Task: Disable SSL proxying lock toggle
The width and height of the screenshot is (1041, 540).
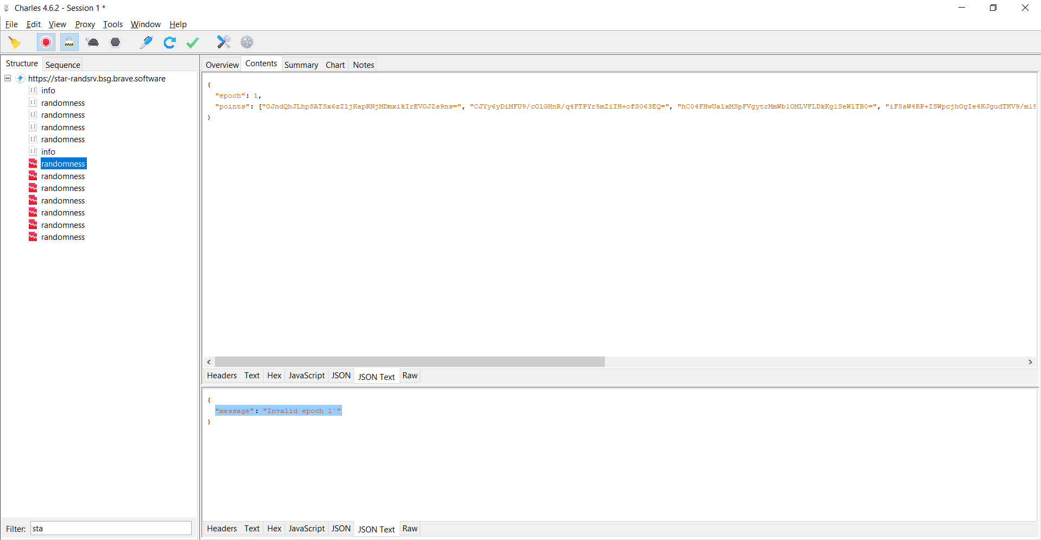Action: 69,42
